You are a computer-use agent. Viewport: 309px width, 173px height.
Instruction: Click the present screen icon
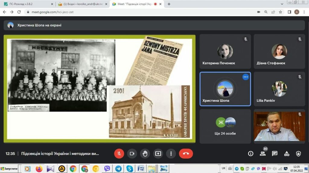click(x=158, y=153)
